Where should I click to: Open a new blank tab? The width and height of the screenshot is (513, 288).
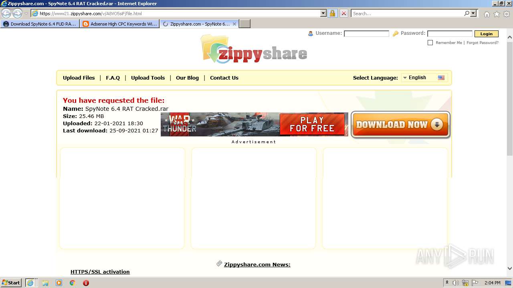245,24
